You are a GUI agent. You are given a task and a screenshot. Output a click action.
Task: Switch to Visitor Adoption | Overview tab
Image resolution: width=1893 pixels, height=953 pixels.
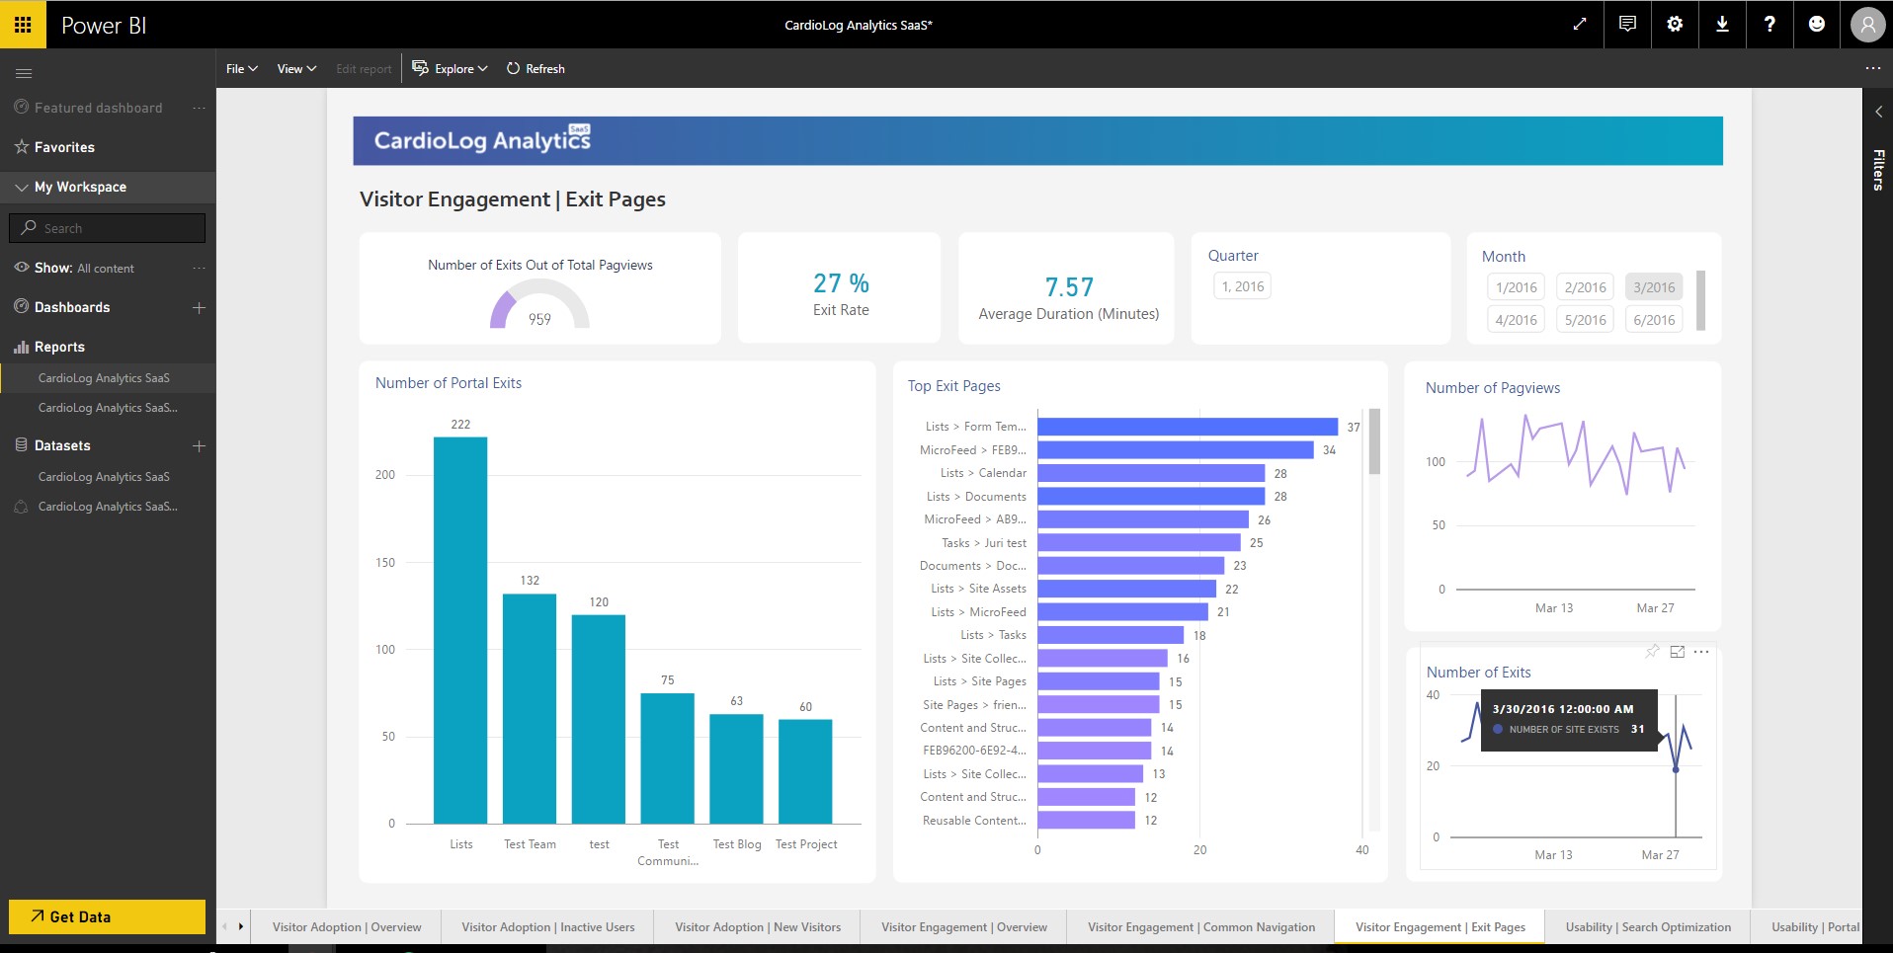347,927
